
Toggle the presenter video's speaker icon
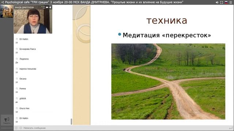click(x=50, y=7)
